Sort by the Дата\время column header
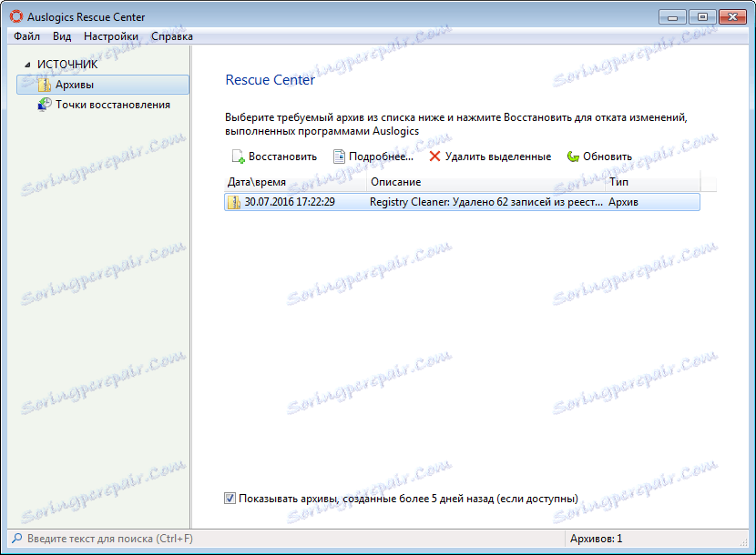The width and height of the screenshot is (756, 555). pyautogui.click(x=295, y=182)
